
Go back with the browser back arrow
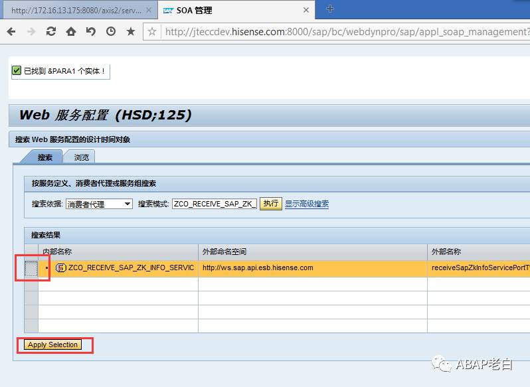pos(11,32)
